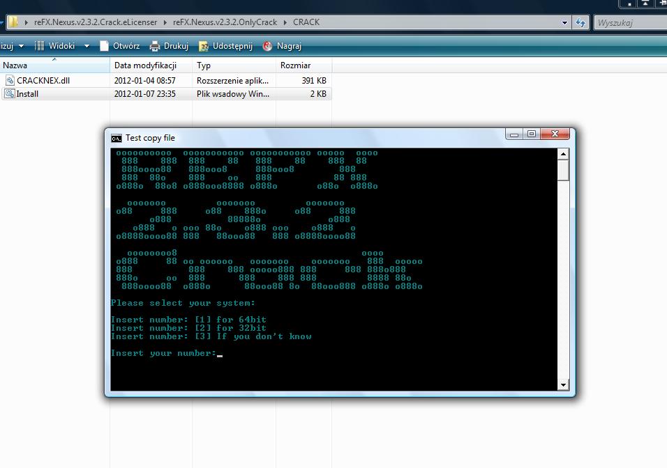Click '[1] for 64bit' console line
The image size is (667, 468).
(188, 320)
